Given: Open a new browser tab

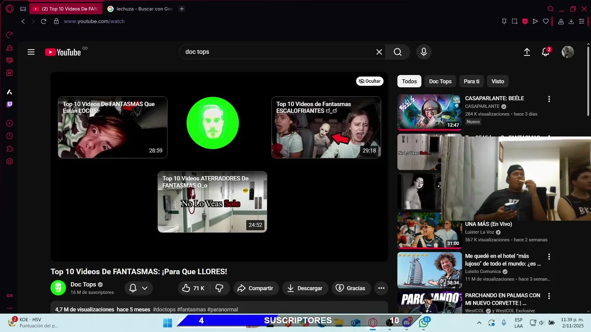Looking at the screenshot, I should coord(181,9).
